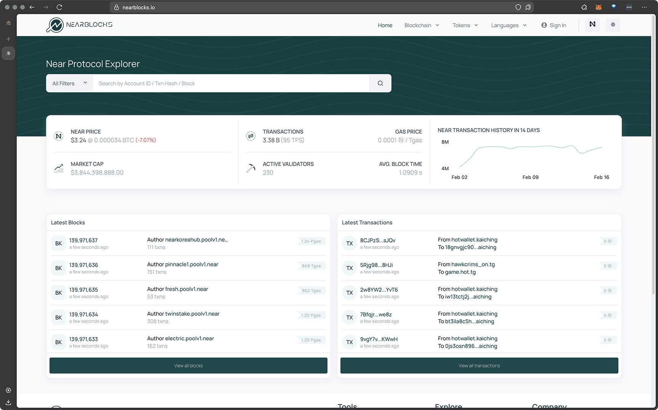Image resolution: width=658 pixels, height=410 pixels.
Task: Open the NearBlocks home via the logo
Action: click(79, 25)
